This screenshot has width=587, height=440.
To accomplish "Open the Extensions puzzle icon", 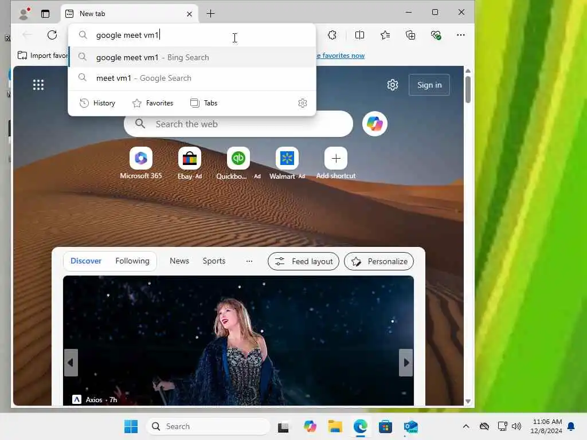I will (x=332, y=35).
